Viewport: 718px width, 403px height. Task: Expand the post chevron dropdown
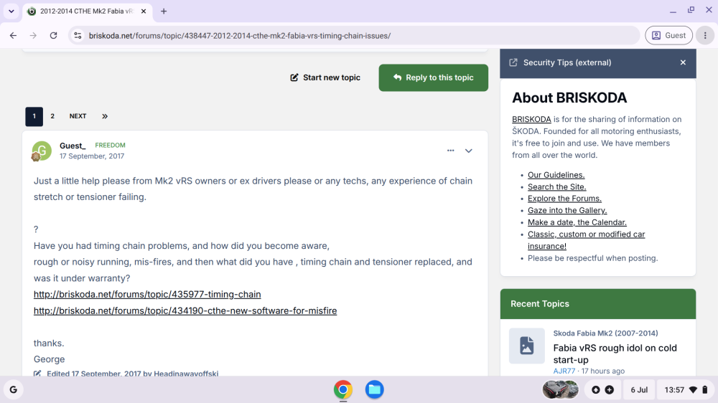[x=468, y=151]
